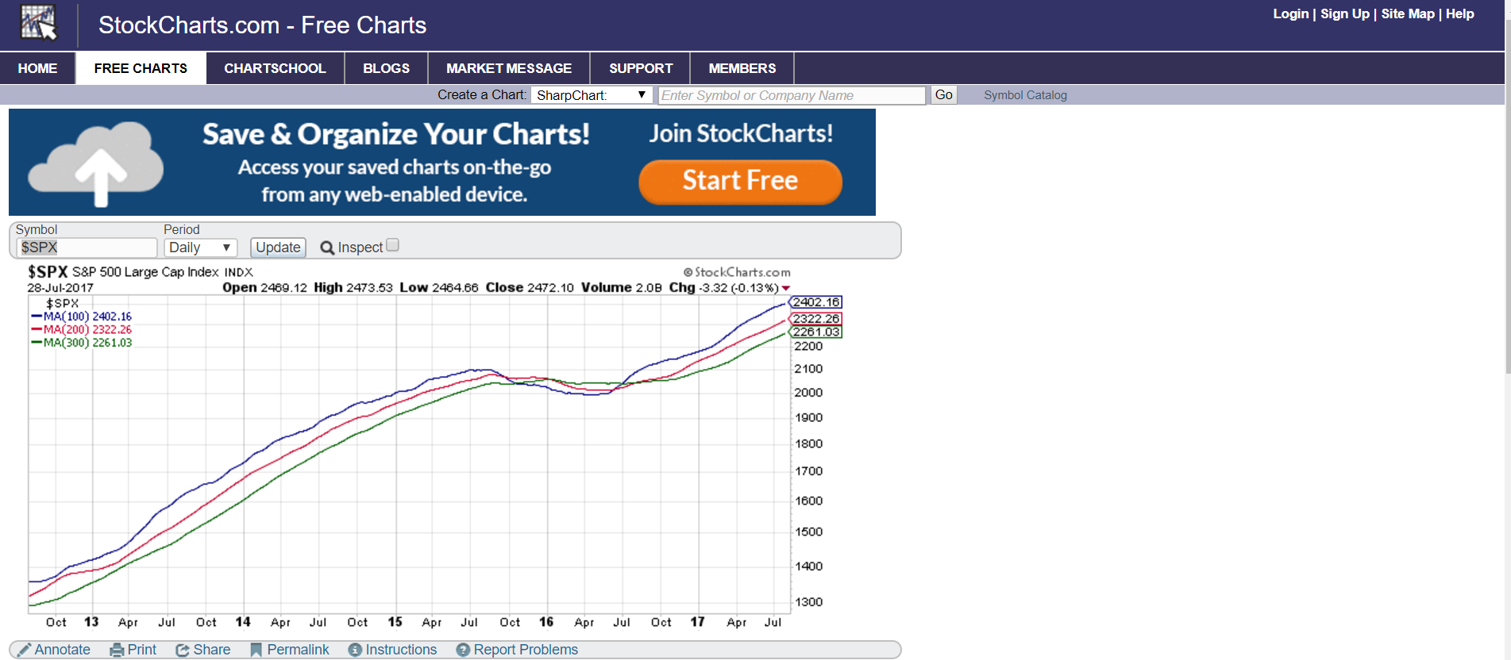Click the Permalink link text
Viewport: 1511px width, 660px height.
tap(298, 650)
